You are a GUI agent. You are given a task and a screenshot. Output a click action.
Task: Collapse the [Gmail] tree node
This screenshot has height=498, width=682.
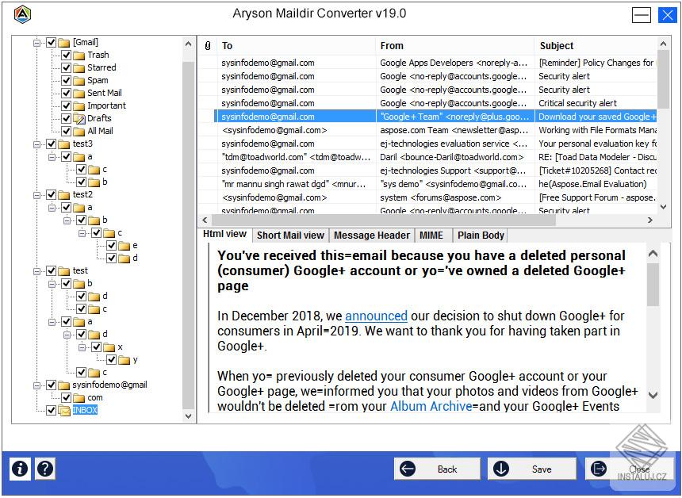37,43
